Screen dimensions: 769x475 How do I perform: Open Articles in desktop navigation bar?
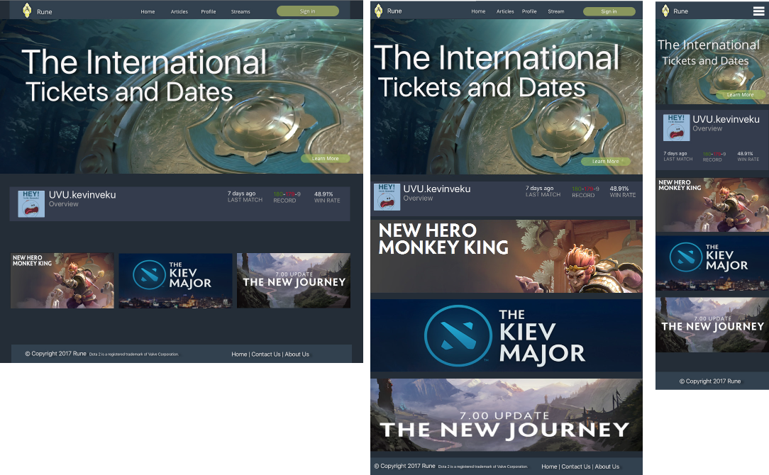tap(179, 12)
